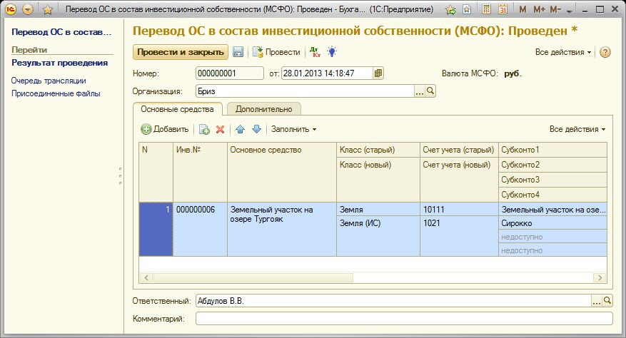Expand the Заполнить dropdown
626x338 pixels.
(x=293, y=129)
